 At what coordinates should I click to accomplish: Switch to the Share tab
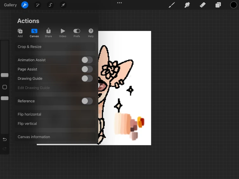click(48, 33)
